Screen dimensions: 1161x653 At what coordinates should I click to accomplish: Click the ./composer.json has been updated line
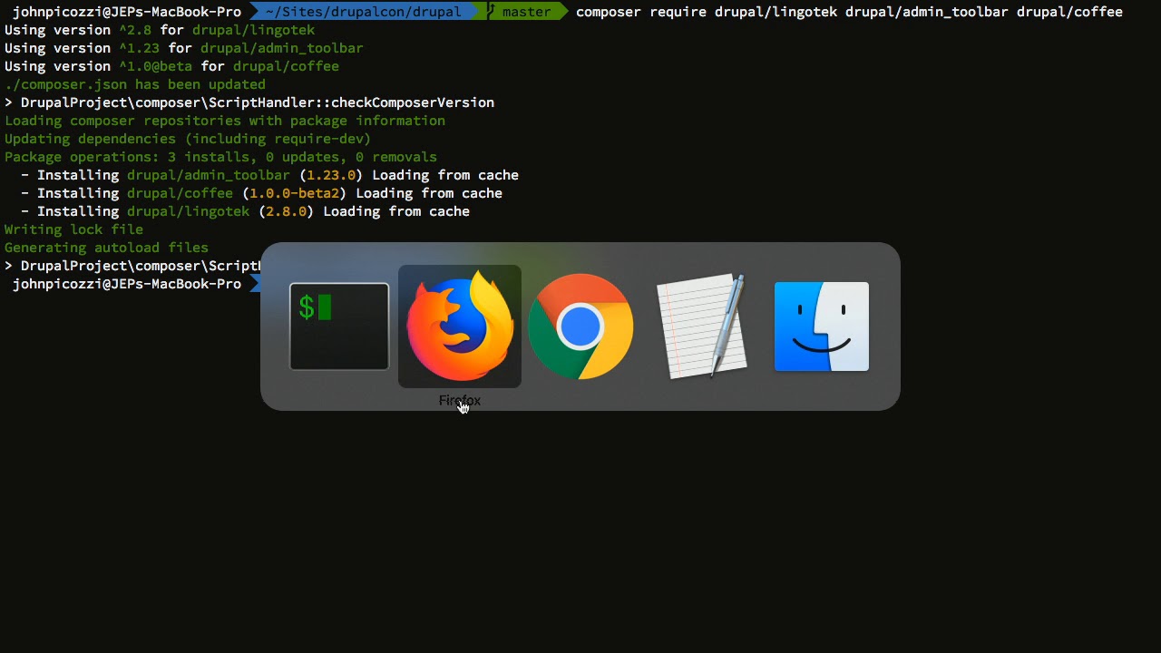135,84
